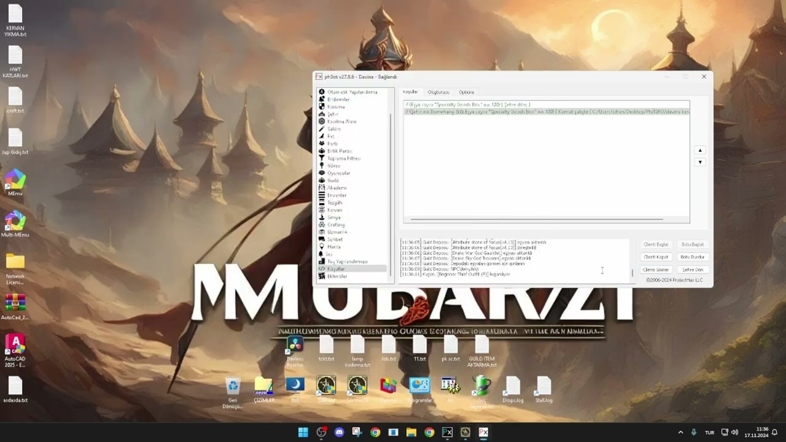Select the ÇİZİMLER desktop folder
The image size is (786, 442).
[x=264, y=390]
